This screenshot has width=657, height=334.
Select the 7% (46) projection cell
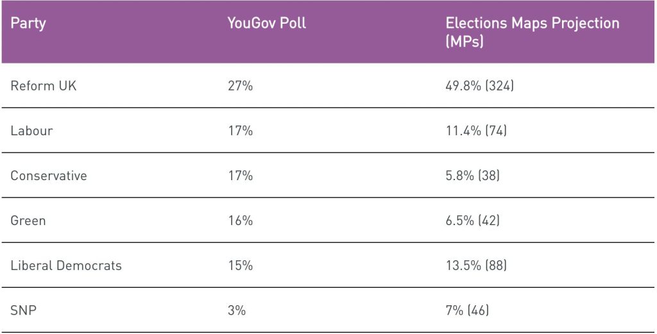[467, 310]
